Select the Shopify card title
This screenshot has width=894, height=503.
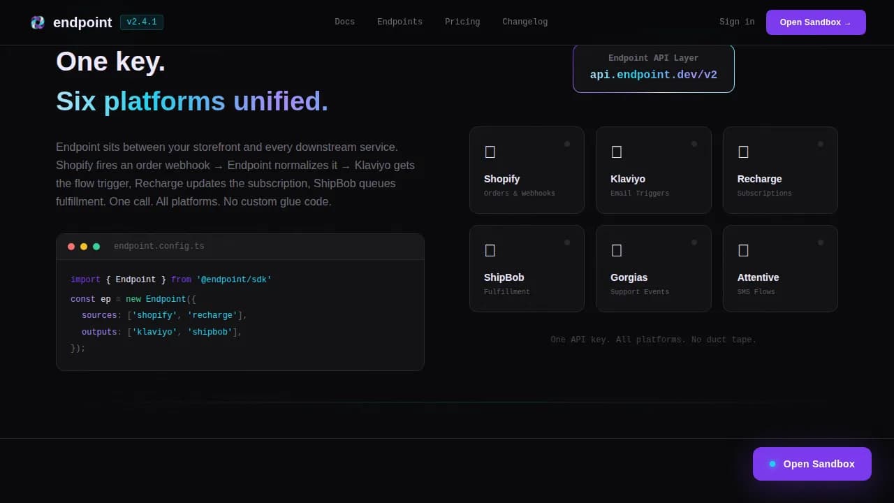(x=501, y=179)
